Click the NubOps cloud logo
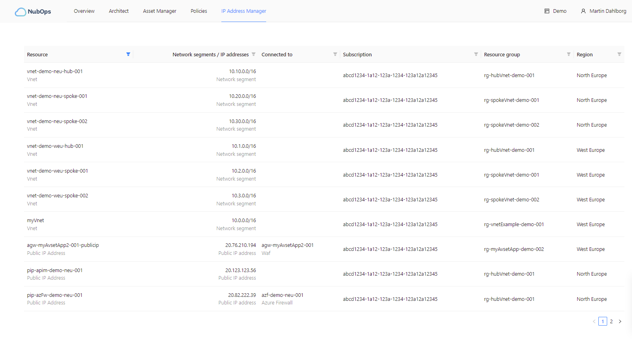The width and height of the screenshot is (632, 340). [20, 12]
